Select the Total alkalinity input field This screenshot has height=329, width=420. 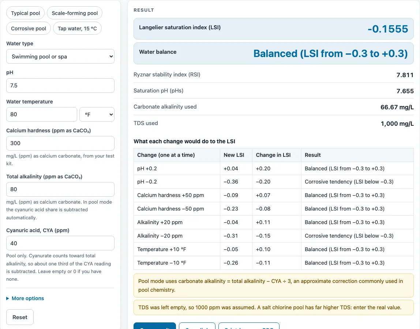(x=60, y=189)
